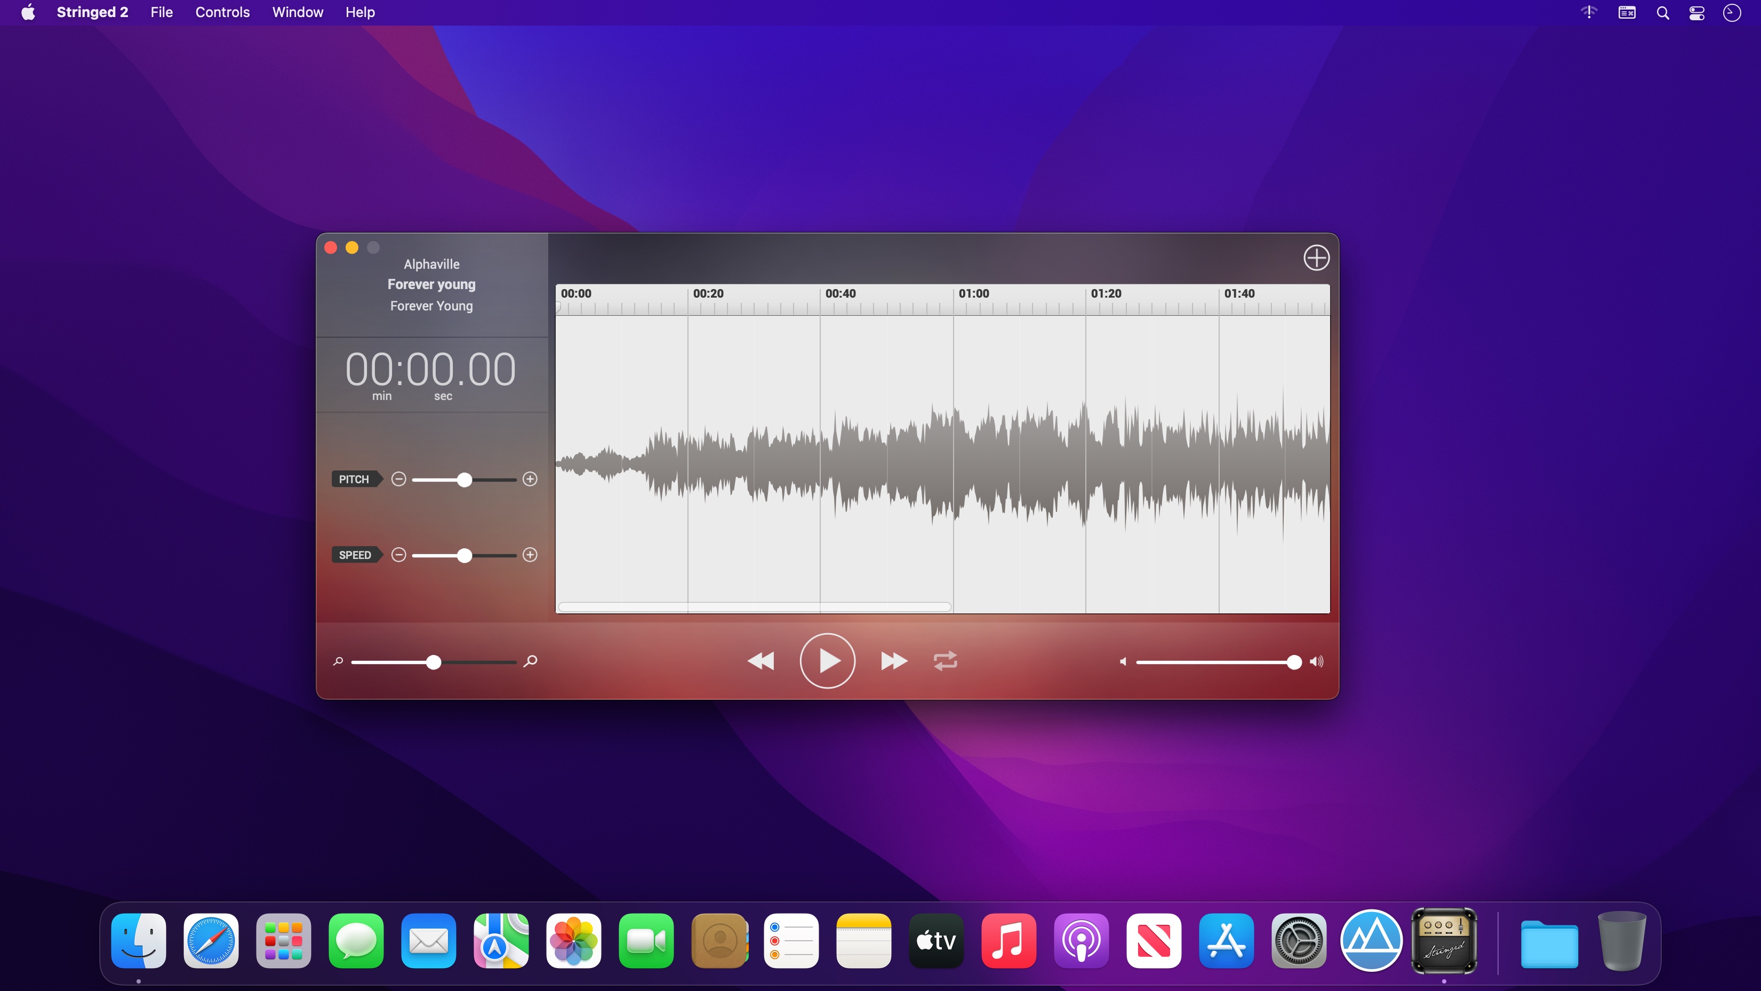Click the 01:00 timeline marker
This screenshot has height=991, width=1761.
pyautogui.click(x=973, y=293)
